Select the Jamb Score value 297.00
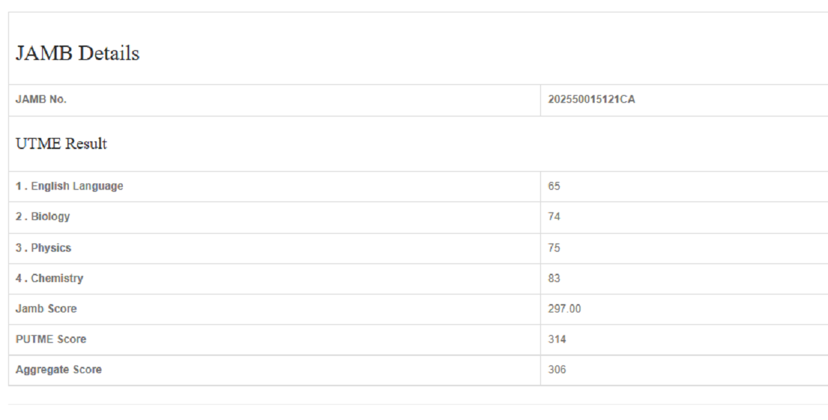This screenshot has width=828, height=420. (564, 309)
